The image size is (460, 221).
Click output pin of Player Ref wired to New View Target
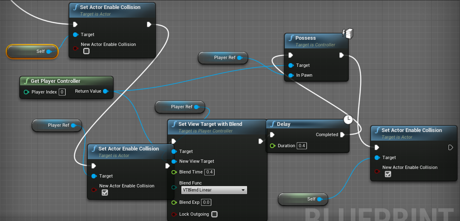[x=196, y=107]
